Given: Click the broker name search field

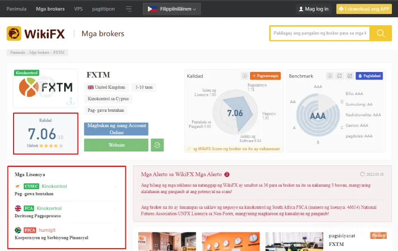Looking at the screenshot, I should 320,33.
